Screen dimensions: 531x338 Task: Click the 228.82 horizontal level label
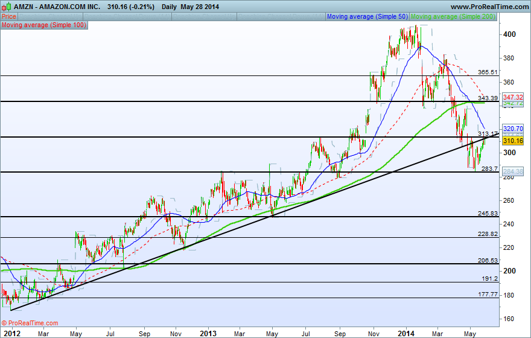488,234
